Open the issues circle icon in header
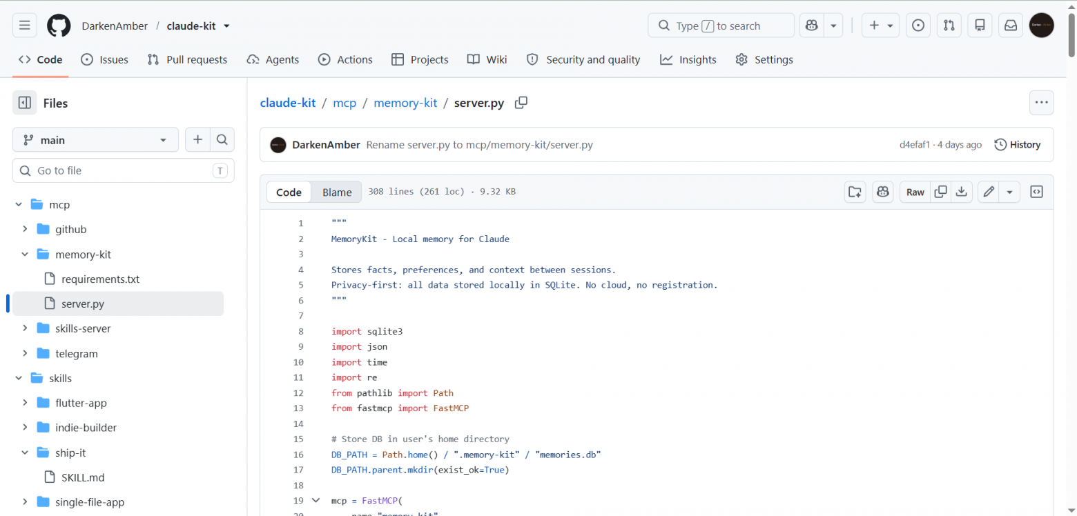The height and width of the screenshot is (516, 1077). [x=918, y=26]
